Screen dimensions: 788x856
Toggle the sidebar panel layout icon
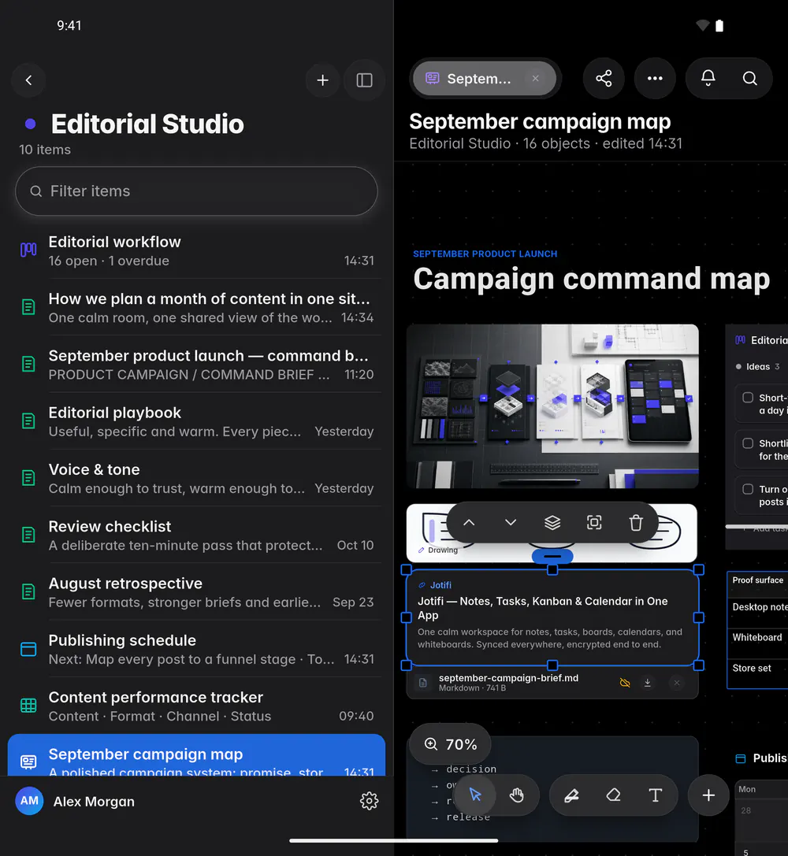pos(364,80)
